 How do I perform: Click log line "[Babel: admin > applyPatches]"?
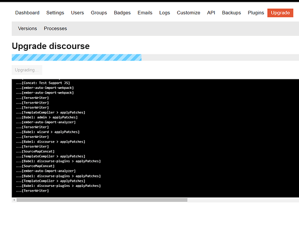(x=47, y=117)
